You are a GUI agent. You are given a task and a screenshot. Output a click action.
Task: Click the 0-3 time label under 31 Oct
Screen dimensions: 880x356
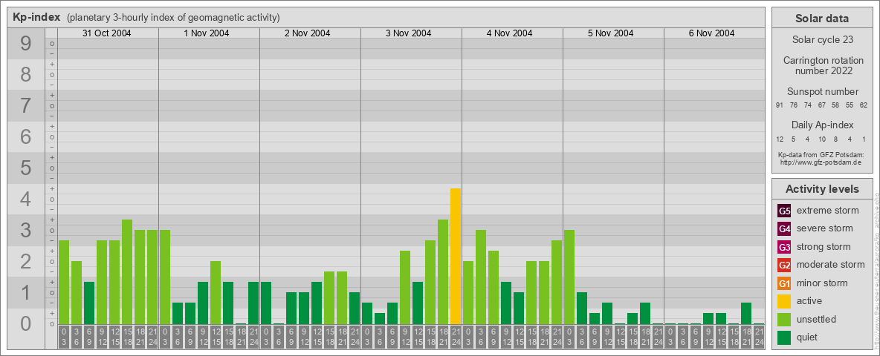point(63,337)
